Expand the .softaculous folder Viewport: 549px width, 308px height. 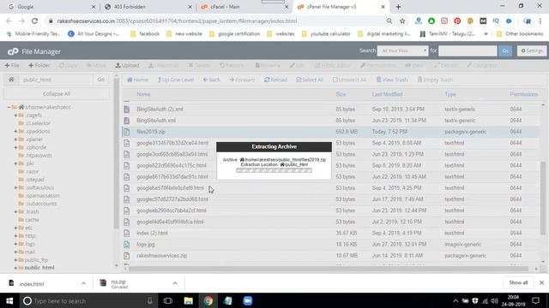click(x=15, y=187)
